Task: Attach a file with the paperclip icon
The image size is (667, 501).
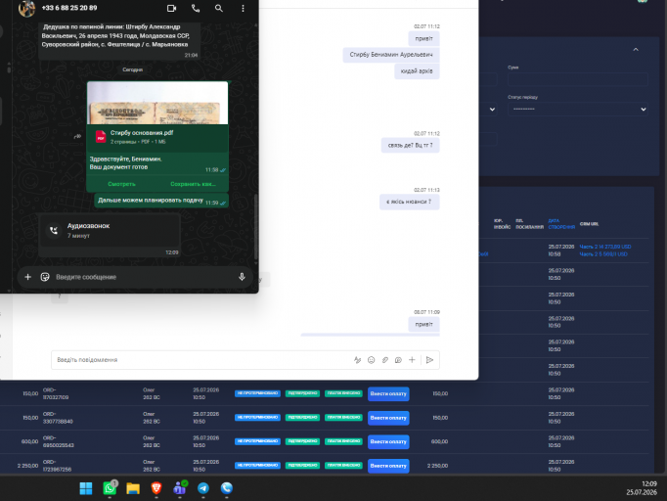Action: click(x=384, y=360)
